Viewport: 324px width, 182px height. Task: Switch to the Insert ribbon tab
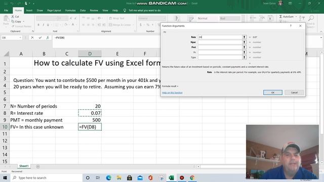pos(29,10)
